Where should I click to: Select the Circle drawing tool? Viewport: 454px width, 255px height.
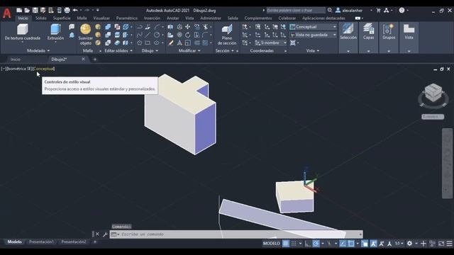point(157,35)
